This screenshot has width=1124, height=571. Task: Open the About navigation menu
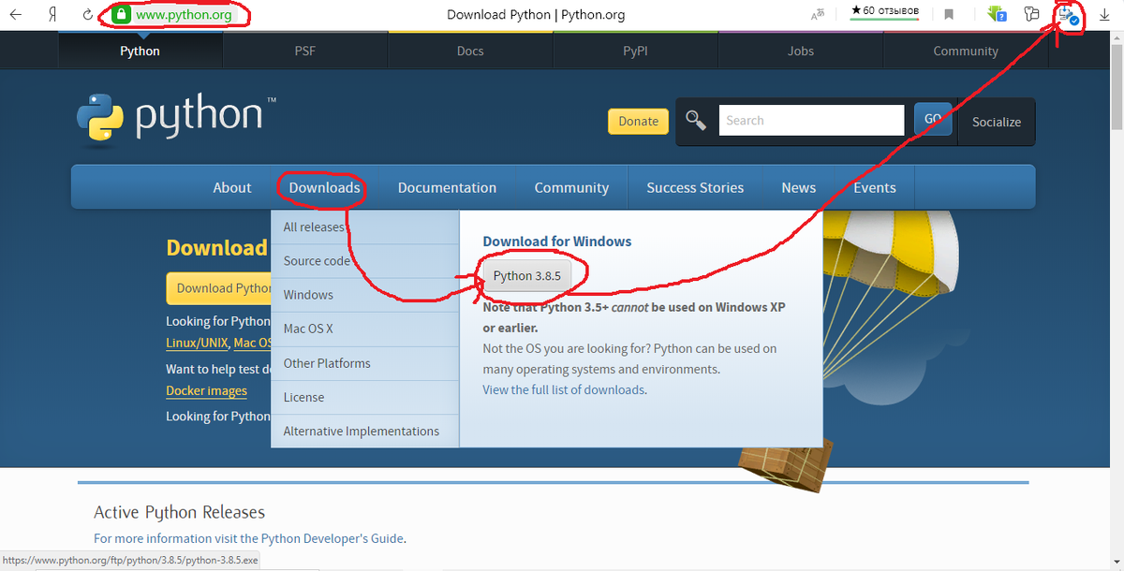tap(232, 187)
